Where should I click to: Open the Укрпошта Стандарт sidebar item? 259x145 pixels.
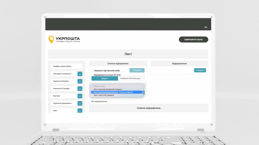click(x=64, y=89)
